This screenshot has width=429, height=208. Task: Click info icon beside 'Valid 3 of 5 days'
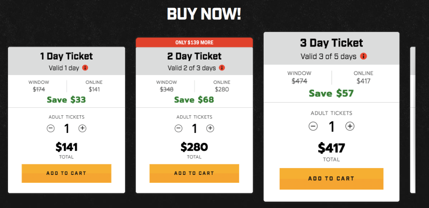[x=364, y=56]
